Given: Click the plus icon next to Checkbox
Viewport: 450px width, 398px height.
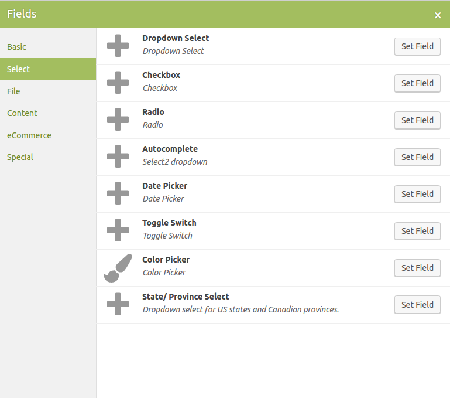Looking at the screenshot, I should click(118, 83).
